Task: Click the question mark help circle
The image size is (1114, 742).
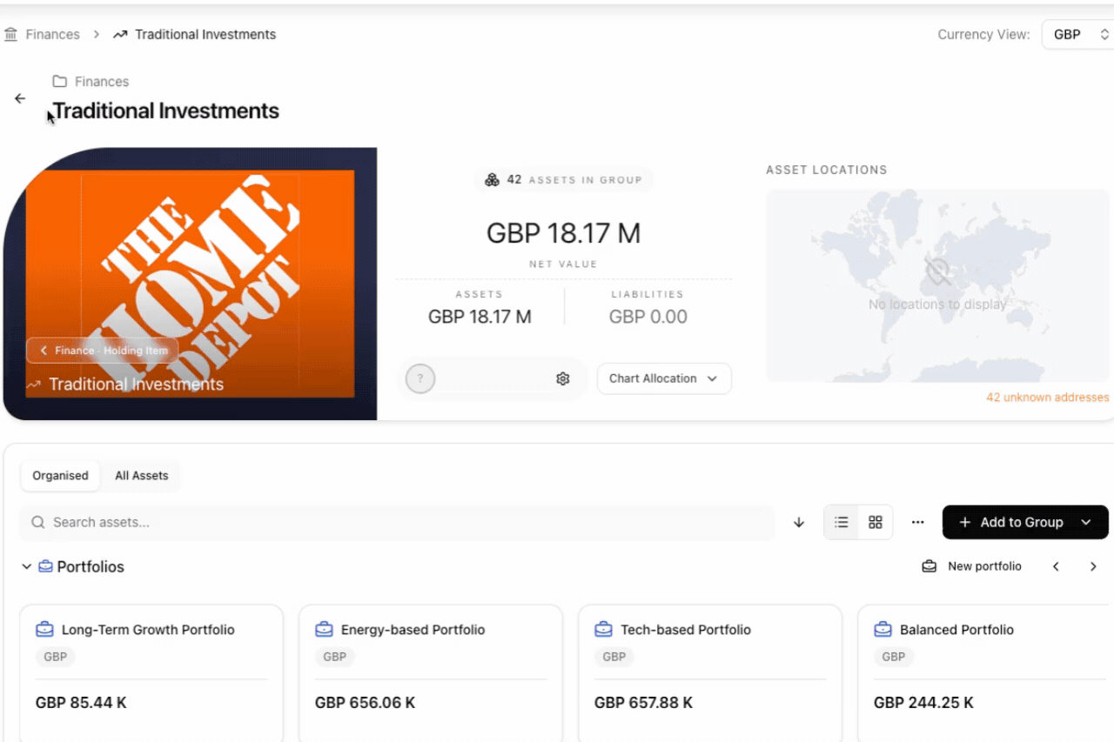Action: pyautogui.click(x=420, y=378)
